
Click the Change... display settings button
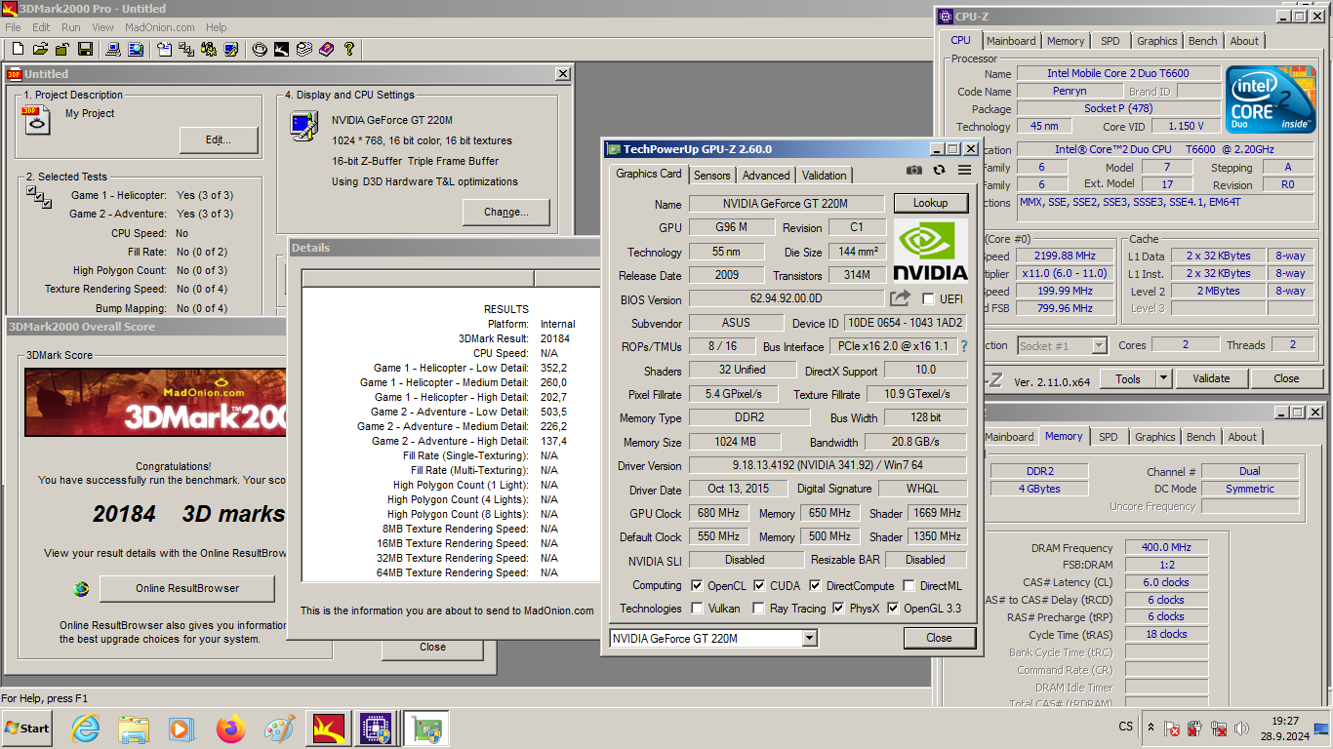[x=506, y=212]
